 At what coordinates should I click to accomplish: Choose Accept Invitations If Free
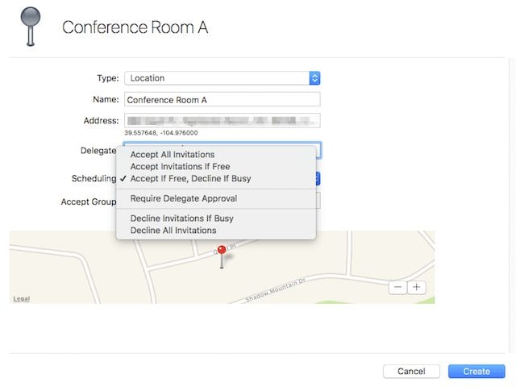point(180,167)
